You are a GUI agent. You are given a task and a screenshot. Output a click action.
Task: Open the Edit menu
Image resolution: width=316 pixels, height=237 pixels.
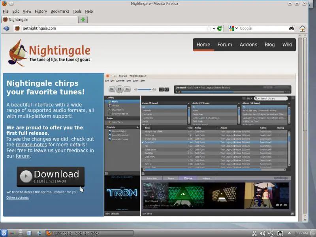15,11
